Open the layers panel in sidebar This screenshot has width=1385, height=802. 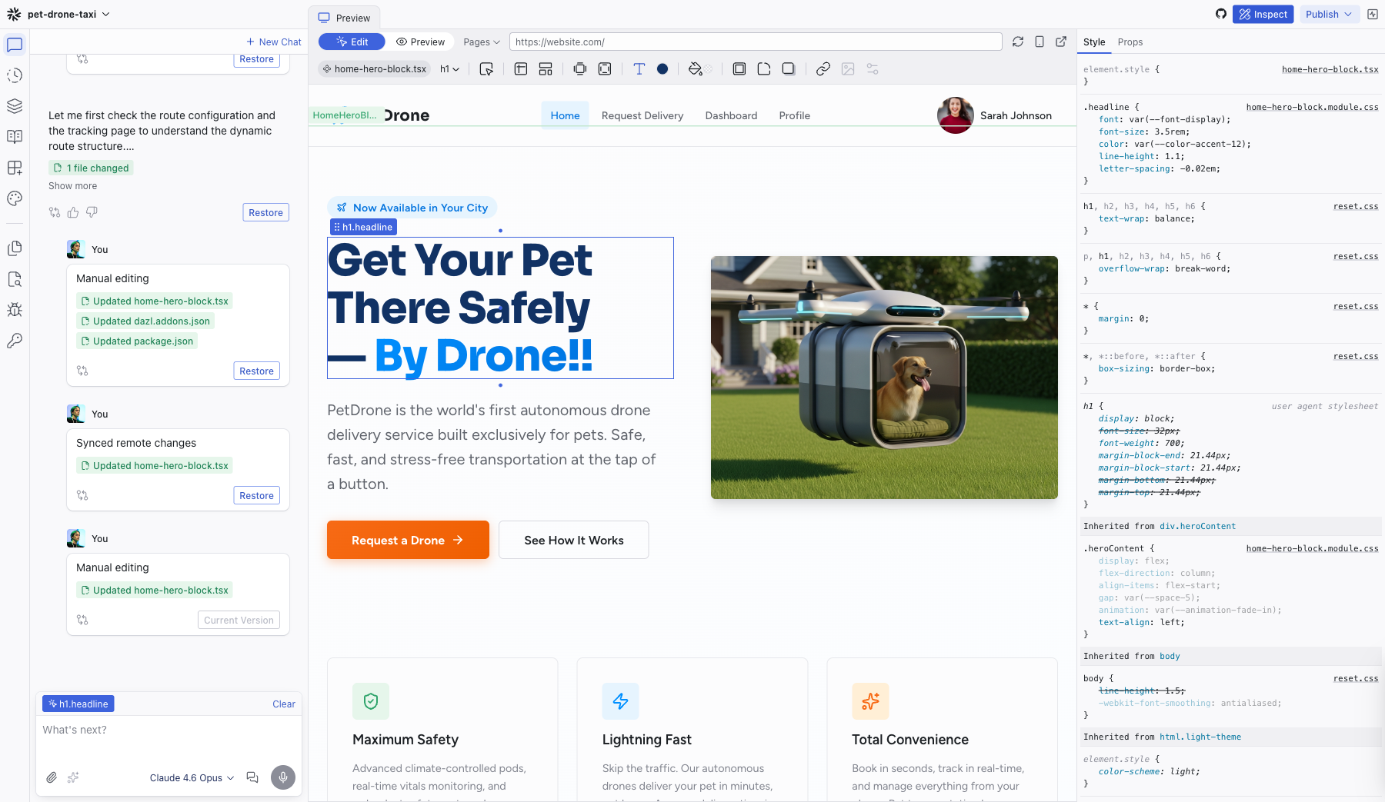pos(15,106)
